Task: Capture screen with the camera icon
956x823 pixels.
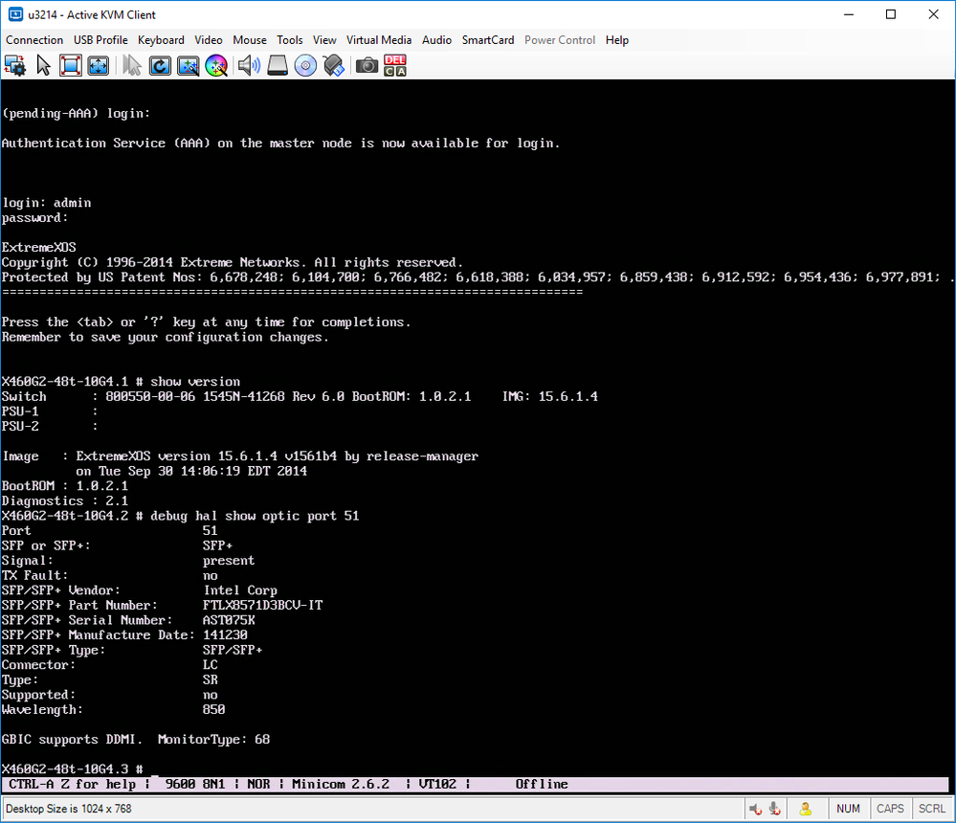Action: (366, 65)
